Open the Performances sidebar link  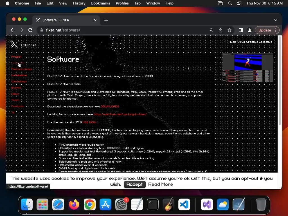(21, 69)
